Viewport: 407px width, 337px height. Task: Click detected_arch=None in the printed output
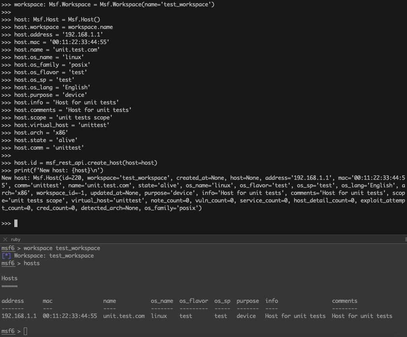point(110,208)
